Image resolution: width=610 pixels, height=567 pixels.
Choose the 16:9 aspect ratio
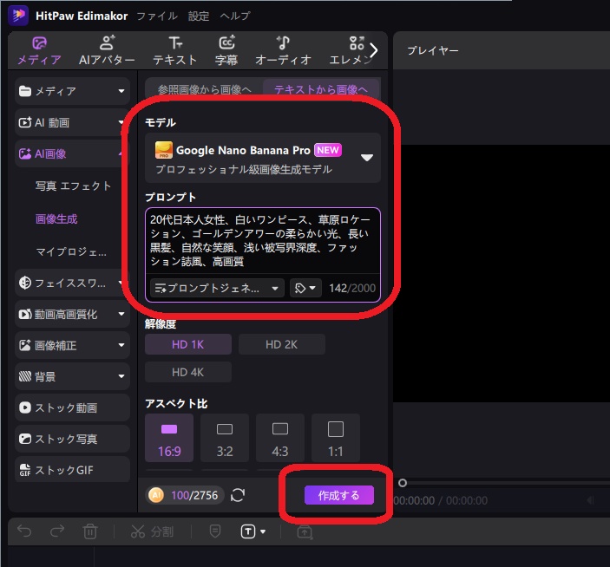pyautogui.click(x=169, y=438)
